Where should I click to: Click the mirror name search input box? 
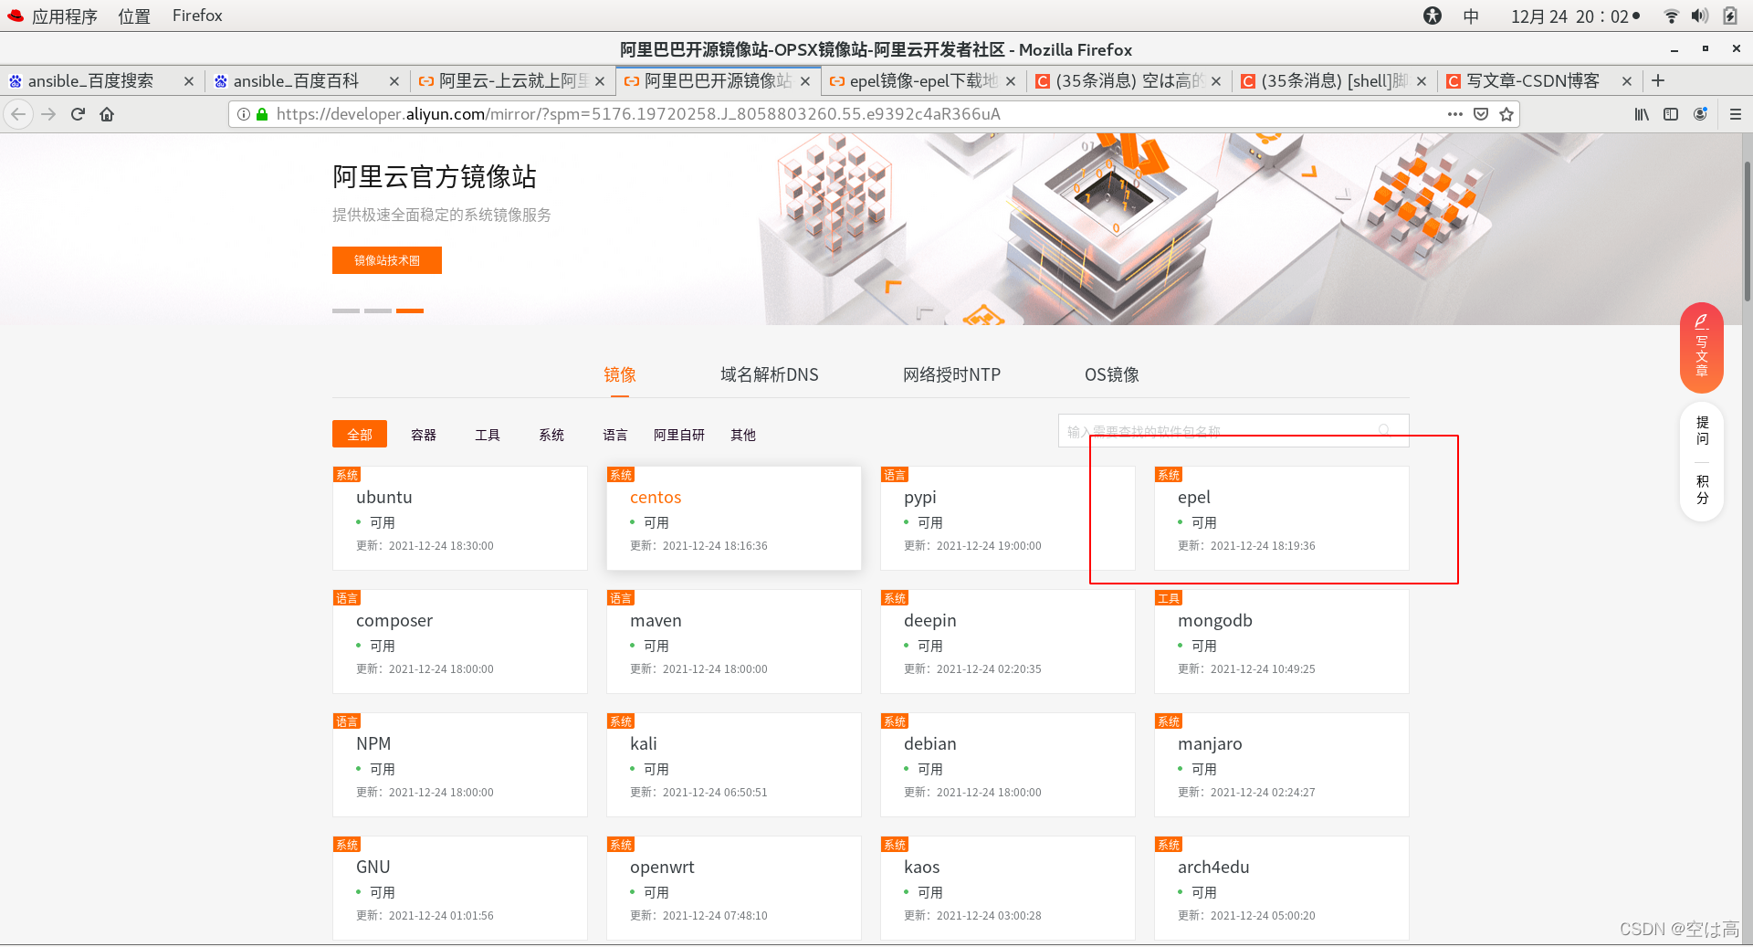click(x=1233, y=430)
